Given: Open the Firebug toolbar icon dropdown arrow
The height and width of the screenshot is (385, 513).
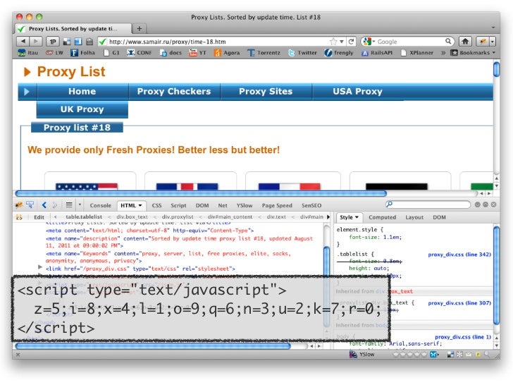Looking at the screenshot, I should (x=492, y=42).
